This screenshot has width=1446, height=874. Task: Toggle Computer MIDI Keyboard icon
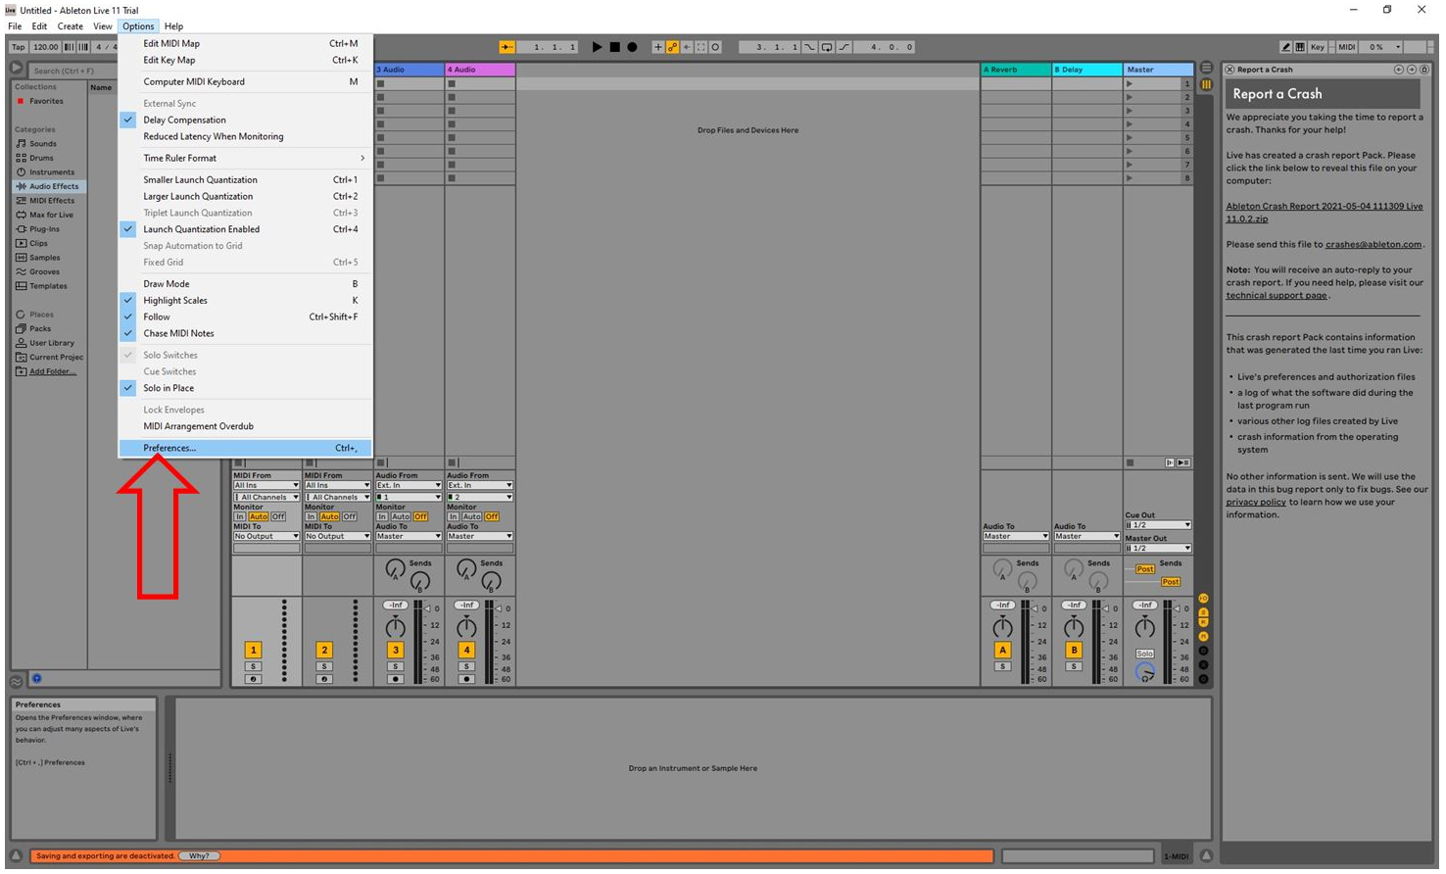1300,47
